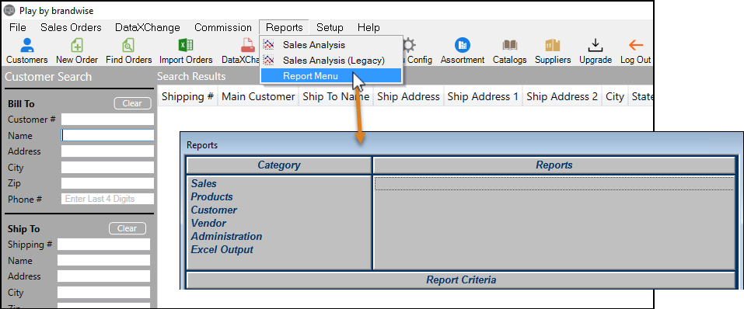Screen dimensions: 744x309
Task: Click the Log Out arrow icon
Action: [x=635, y=45]
